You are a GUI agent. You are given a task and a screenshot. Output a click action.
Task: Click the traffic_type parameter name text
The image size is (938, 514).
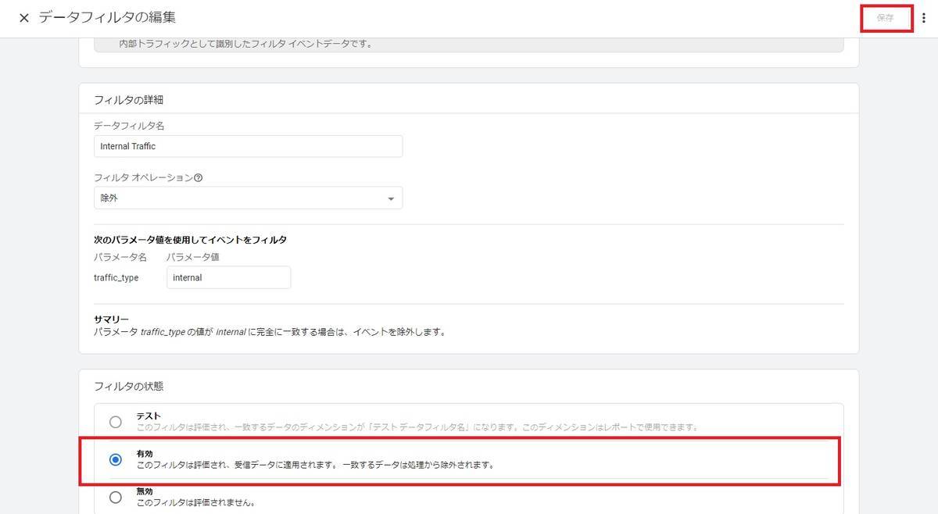point(116,277)
